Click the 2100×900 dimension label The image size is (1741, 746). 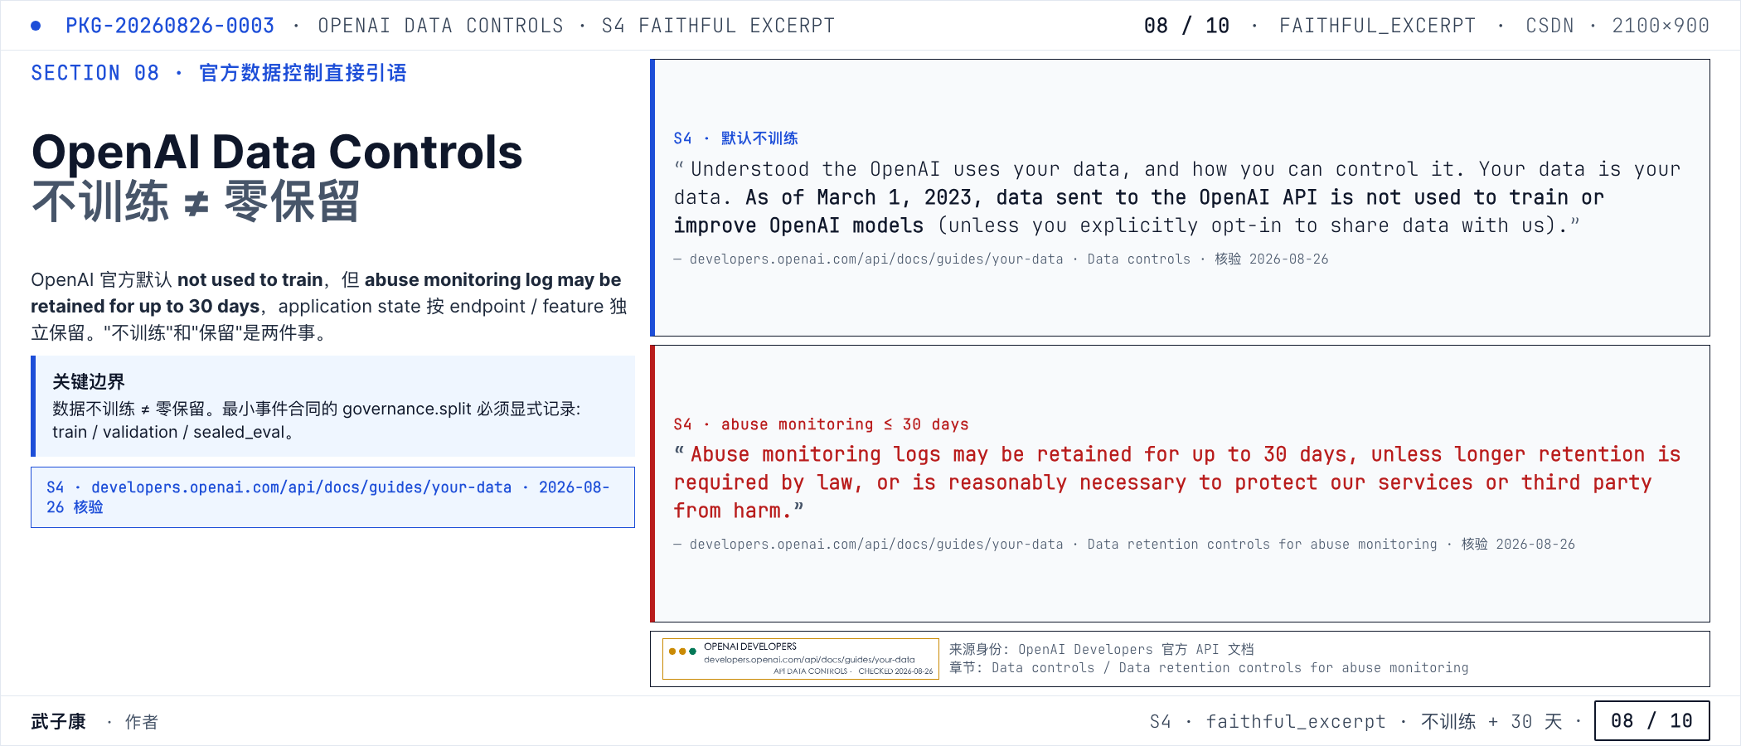(1661, 26)
